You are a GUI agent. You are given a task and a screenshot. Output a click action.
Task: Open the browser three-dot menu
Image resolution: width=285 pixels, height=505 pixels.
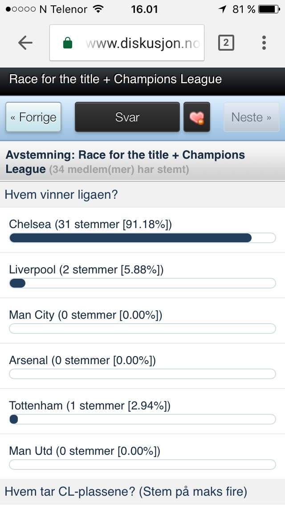[264, 43]
